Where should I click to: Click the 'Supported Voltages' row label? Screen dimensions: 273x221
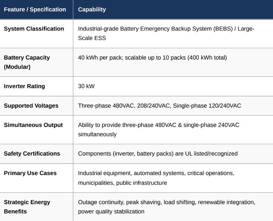point(31,106)
